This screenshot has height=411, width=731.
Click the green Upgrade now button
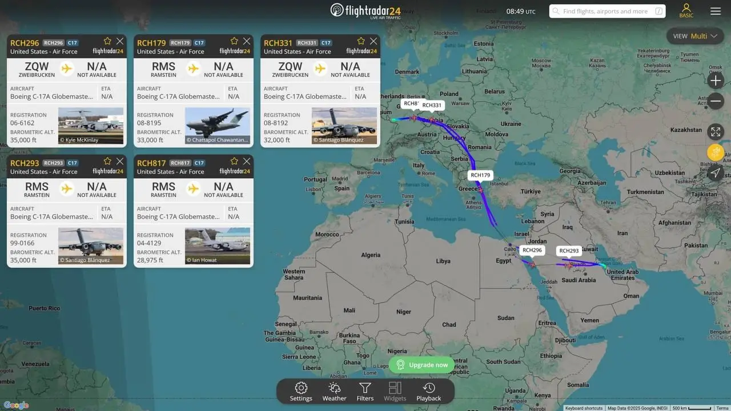click(x=421, y=365)
